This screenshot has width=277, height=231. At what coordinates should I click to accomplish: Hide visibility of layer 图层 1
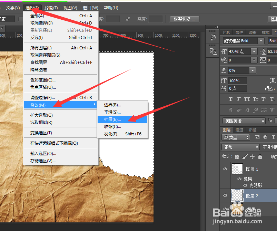point(225,169)
